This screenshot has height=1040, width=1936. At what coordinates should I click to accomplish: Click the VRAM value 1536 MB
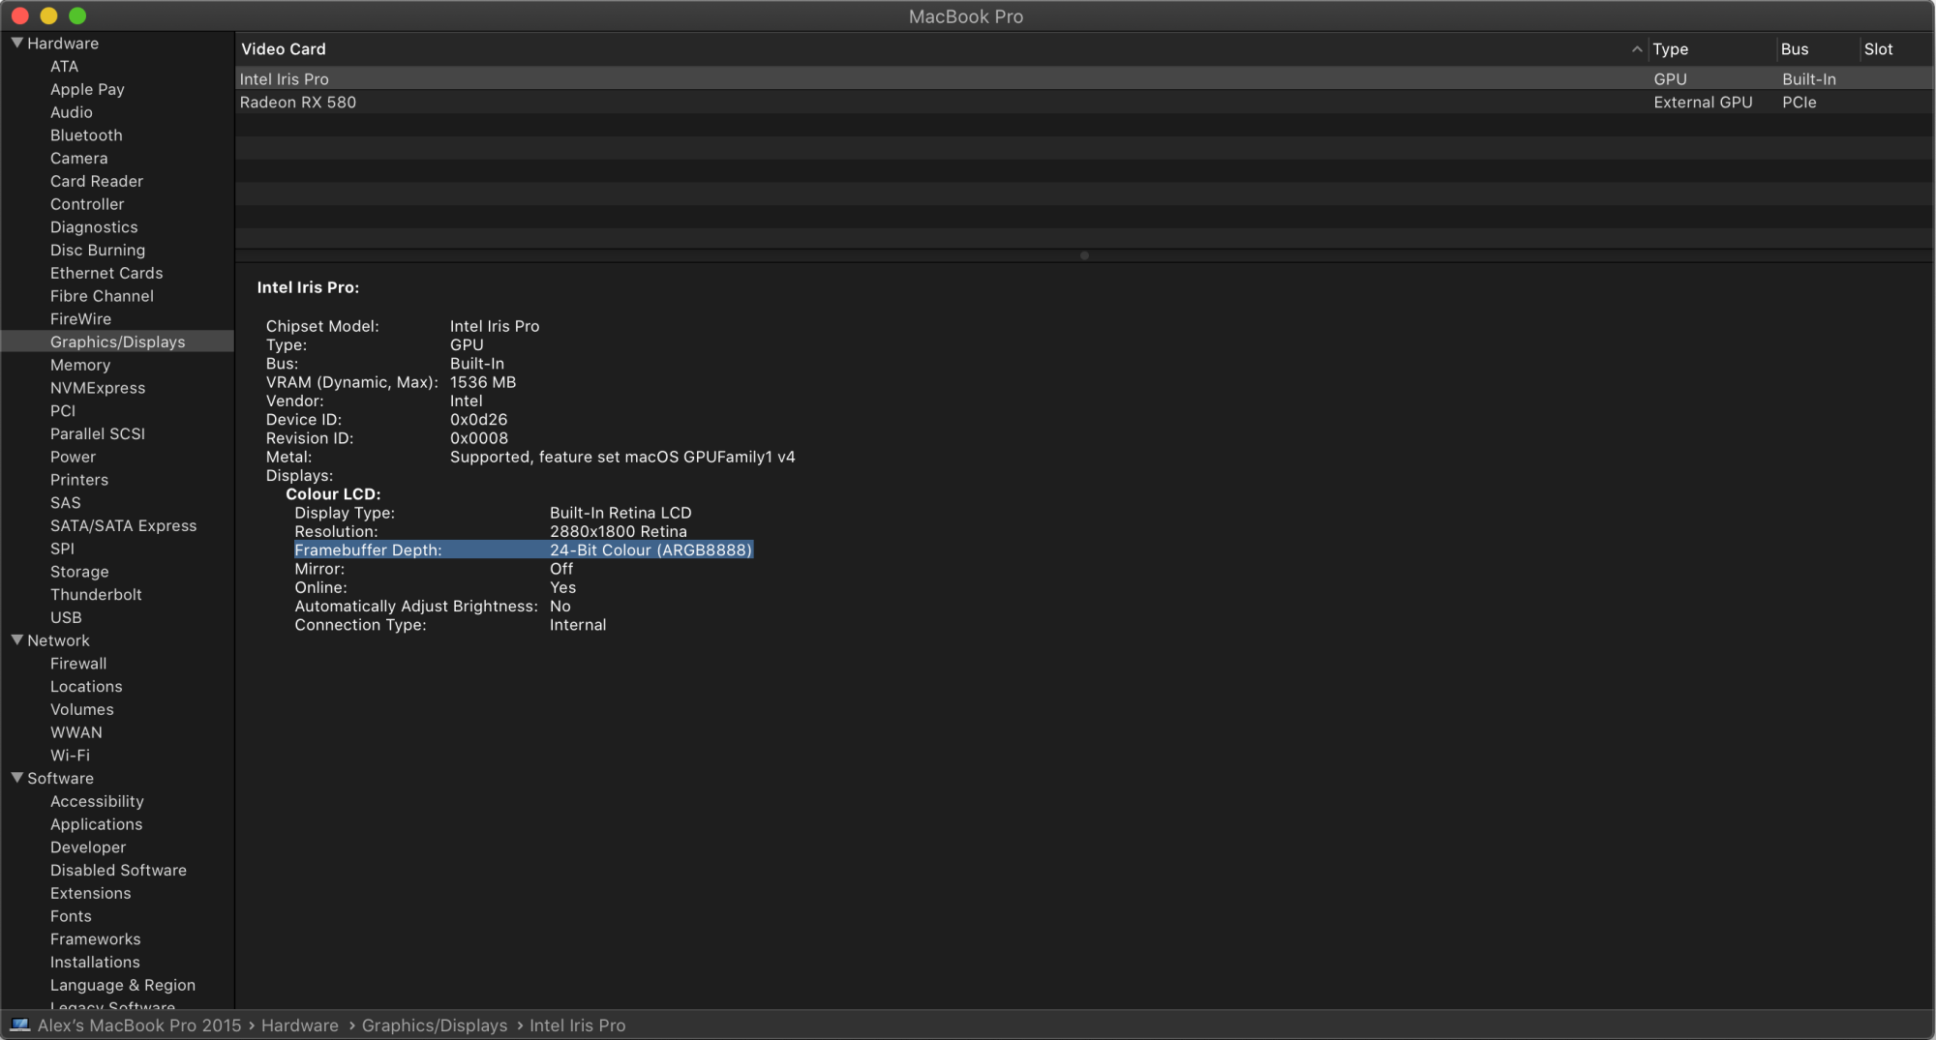483,382
